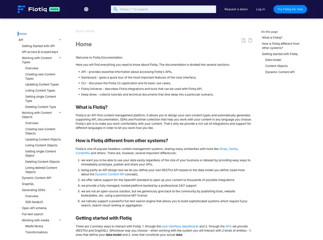Viewport: 323px width, 240px height.
Task: Collapse the Generating SDKs chevron
Action: [x=60, y=190]
